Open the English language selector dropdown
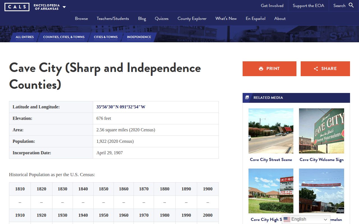The image size is (359, 224). click(306, 219)
